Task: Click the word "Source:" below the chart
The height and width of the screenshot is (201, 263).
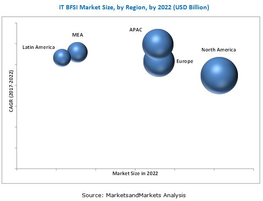Action: pyautogui.click(x=92, y=195)
